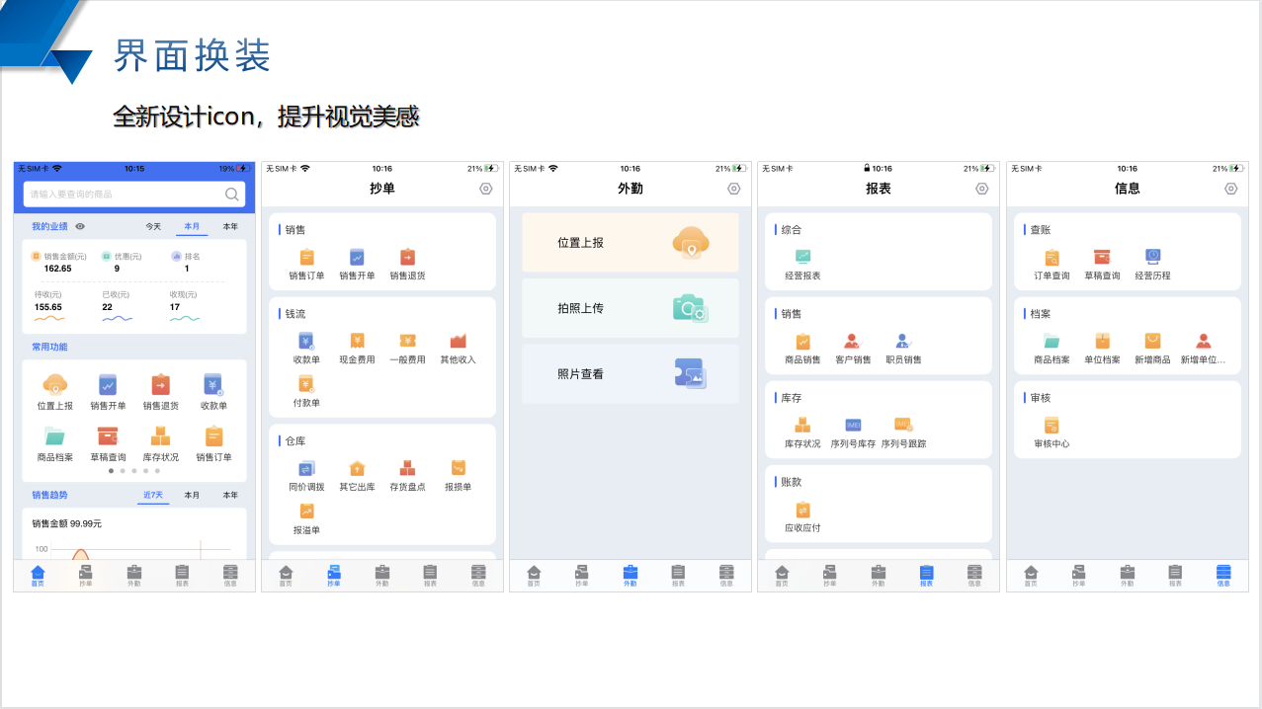This screenshot has height=709, width=1262.
Task: Tap the 客户销售 icon
Action: tap(853, 342)
